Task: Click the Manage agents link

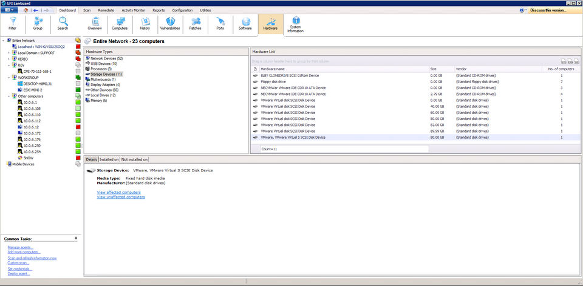Action: [x=21, y=247]
